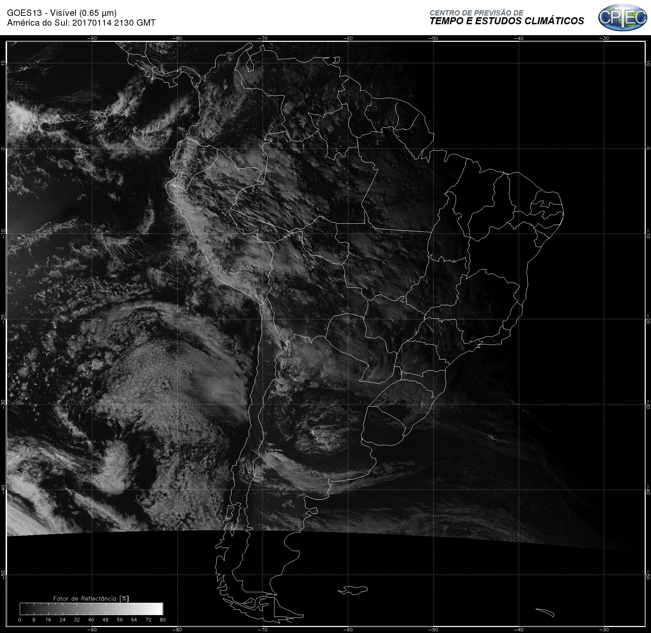Click the '40' tick on reflectance scale
651x633 pixels.
point(91,620)
